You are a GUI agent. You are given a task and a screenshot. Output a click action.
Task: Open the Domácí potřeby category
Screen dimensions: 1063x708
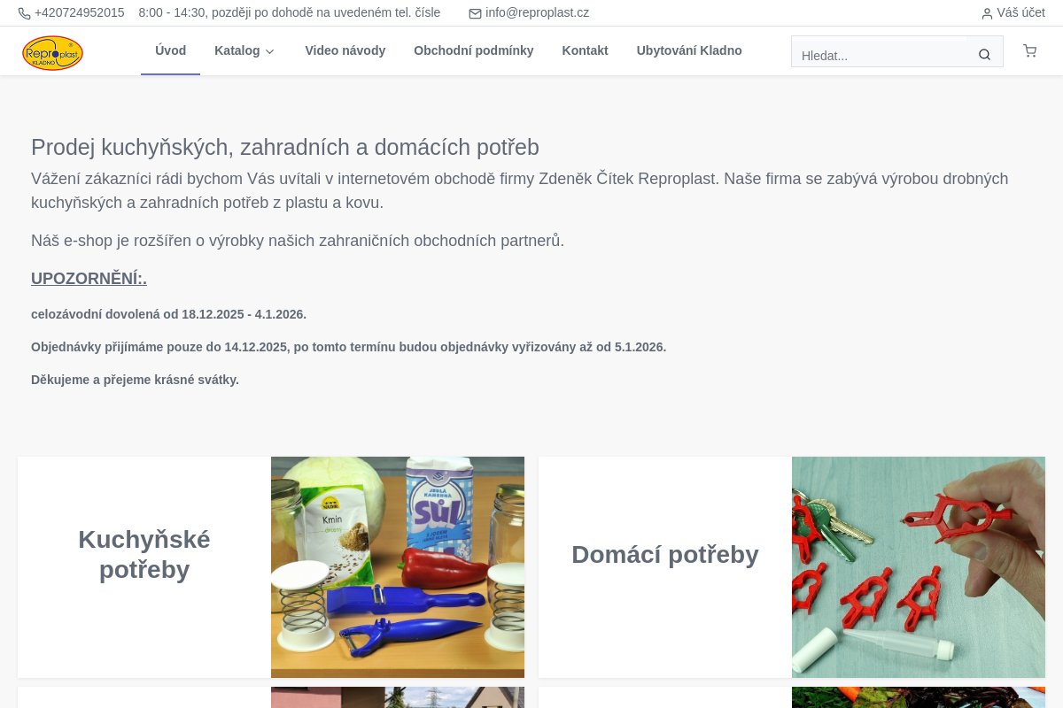coord(665,554)
